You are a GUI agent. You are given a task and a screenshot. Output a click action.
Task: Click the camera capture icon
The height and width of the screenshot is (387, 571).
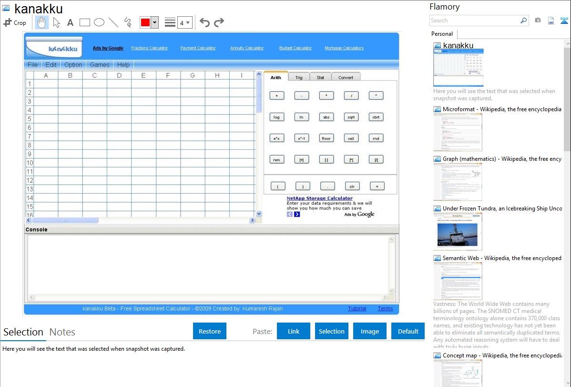point(538,21)
